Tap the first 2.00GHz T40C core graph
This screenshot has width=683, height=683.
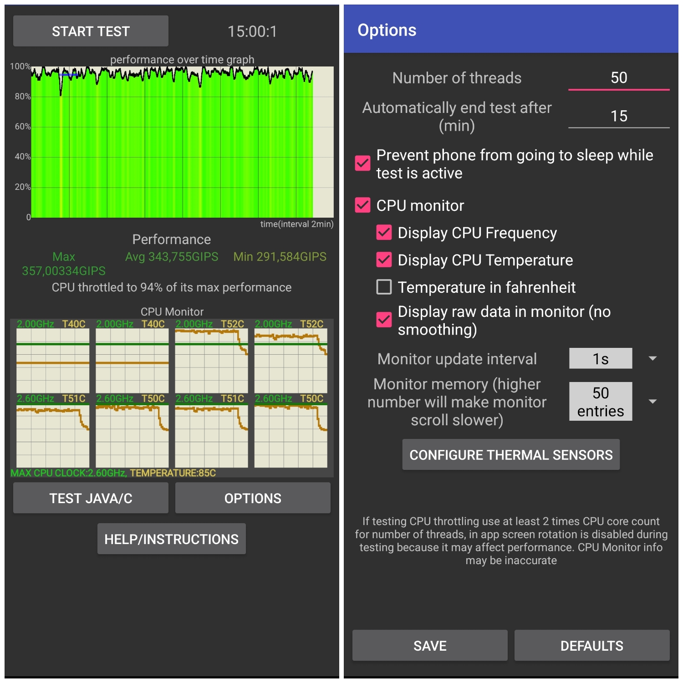pos(53,360)
